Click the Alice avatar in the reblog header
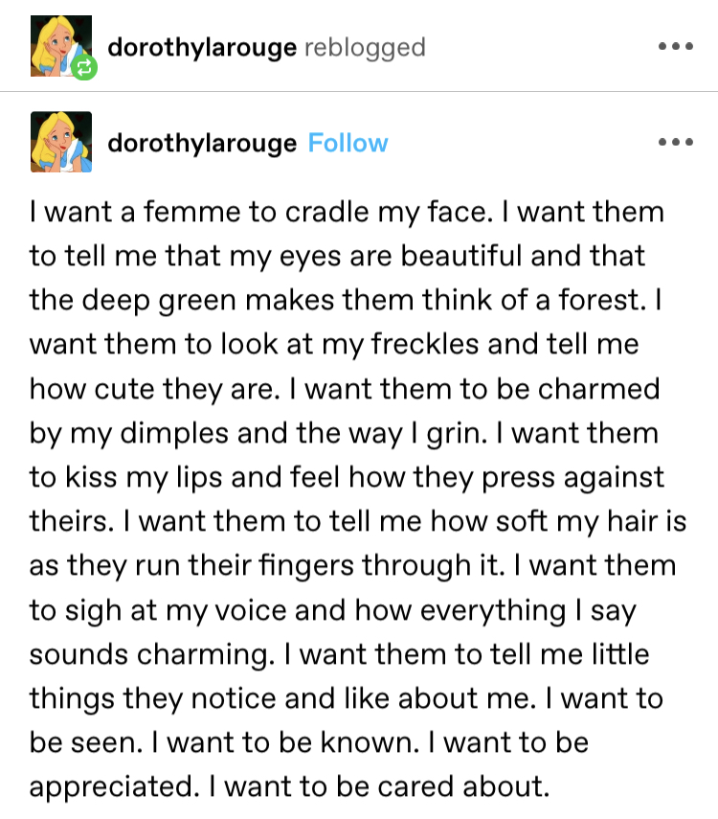 pos(61,46)
